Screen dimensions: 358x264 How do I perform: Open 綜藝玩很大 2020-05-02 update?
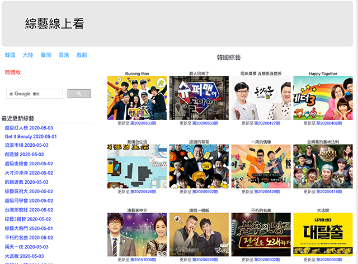click(29, 191)
